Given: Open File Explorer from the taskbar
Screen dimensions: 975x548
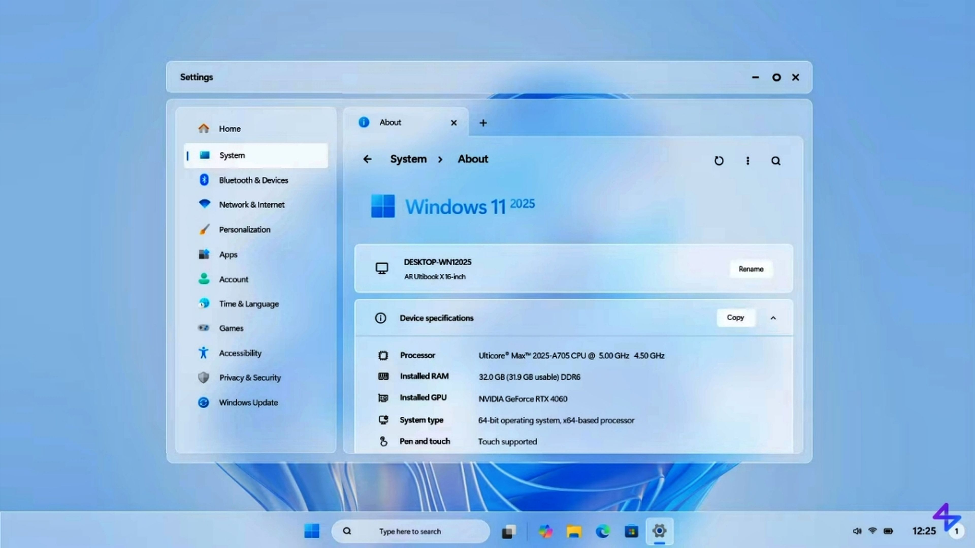Looking at the screenshot, I should [574, 531].
